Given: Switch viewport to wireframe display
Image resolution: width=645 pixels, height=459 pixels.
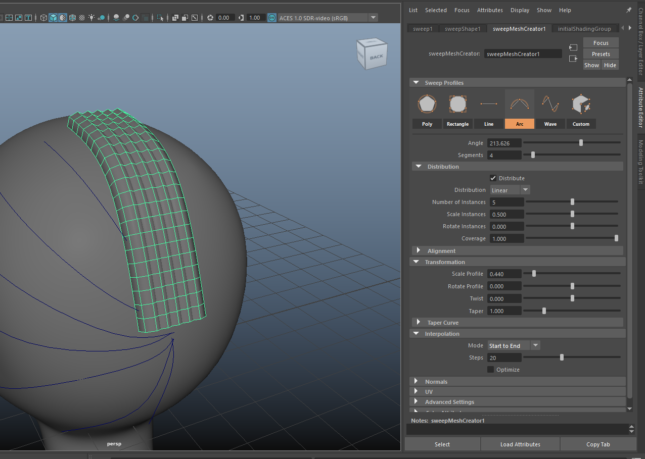Looking at the screenshot, I should pos(43,18).
